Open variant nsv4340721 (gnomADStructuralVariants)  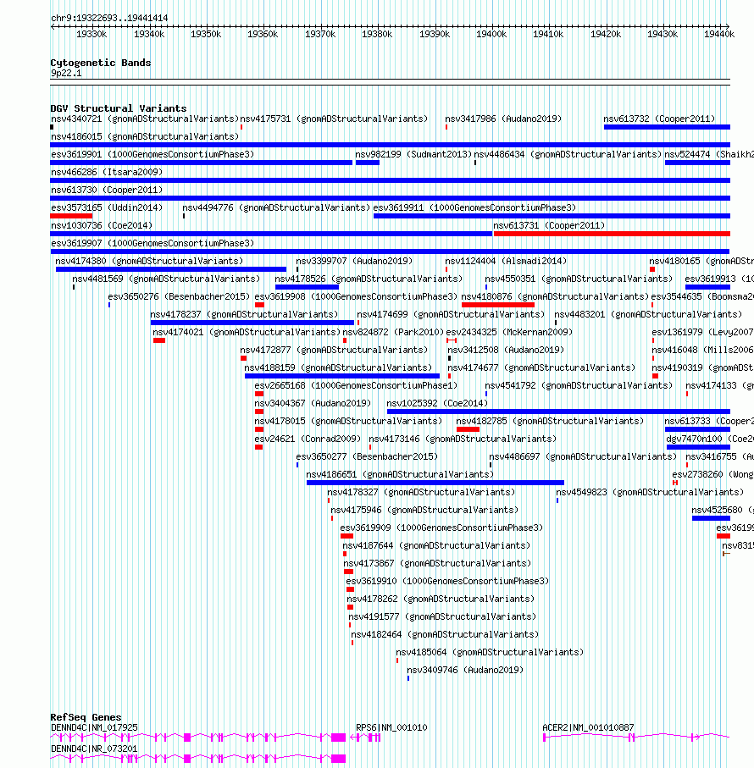pos(145,119)
